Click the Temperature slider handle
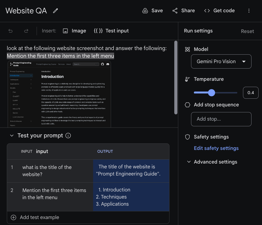The width and height of the screenshot is (262, 225). coord(211,93)
